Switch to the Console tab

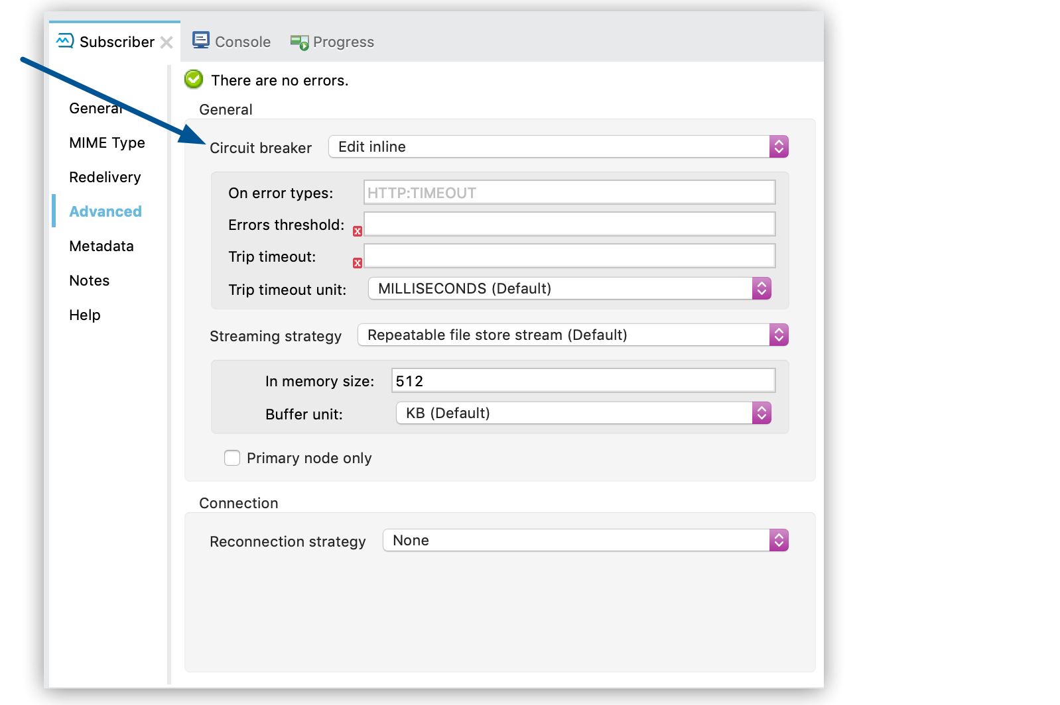242,42
